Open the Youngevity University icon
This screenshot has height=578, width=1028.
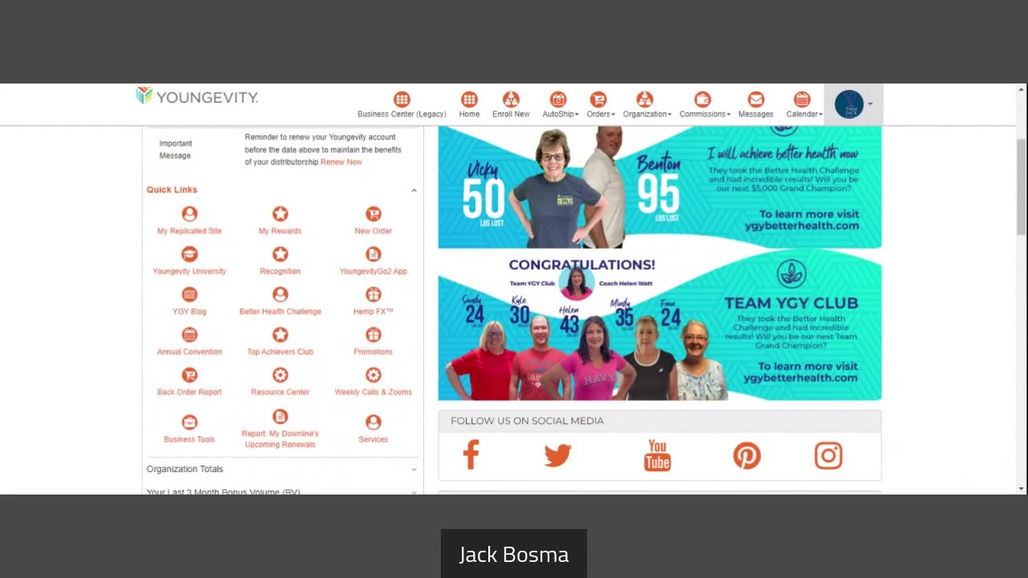(x=190, y=254)
